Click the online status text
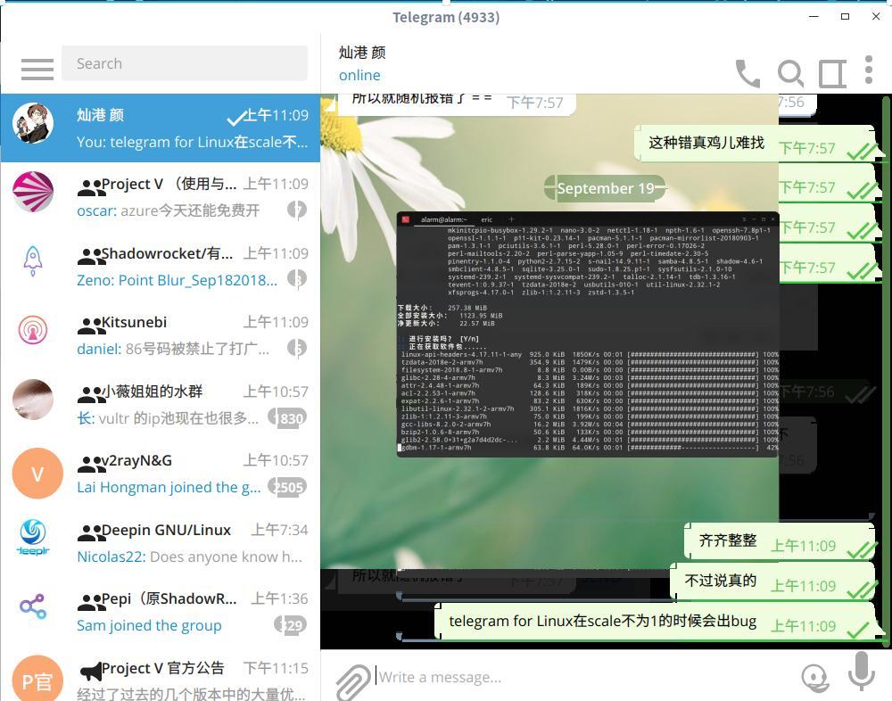Image resolution: width=892 pixels, height=701 pixels. coord(359,75)
